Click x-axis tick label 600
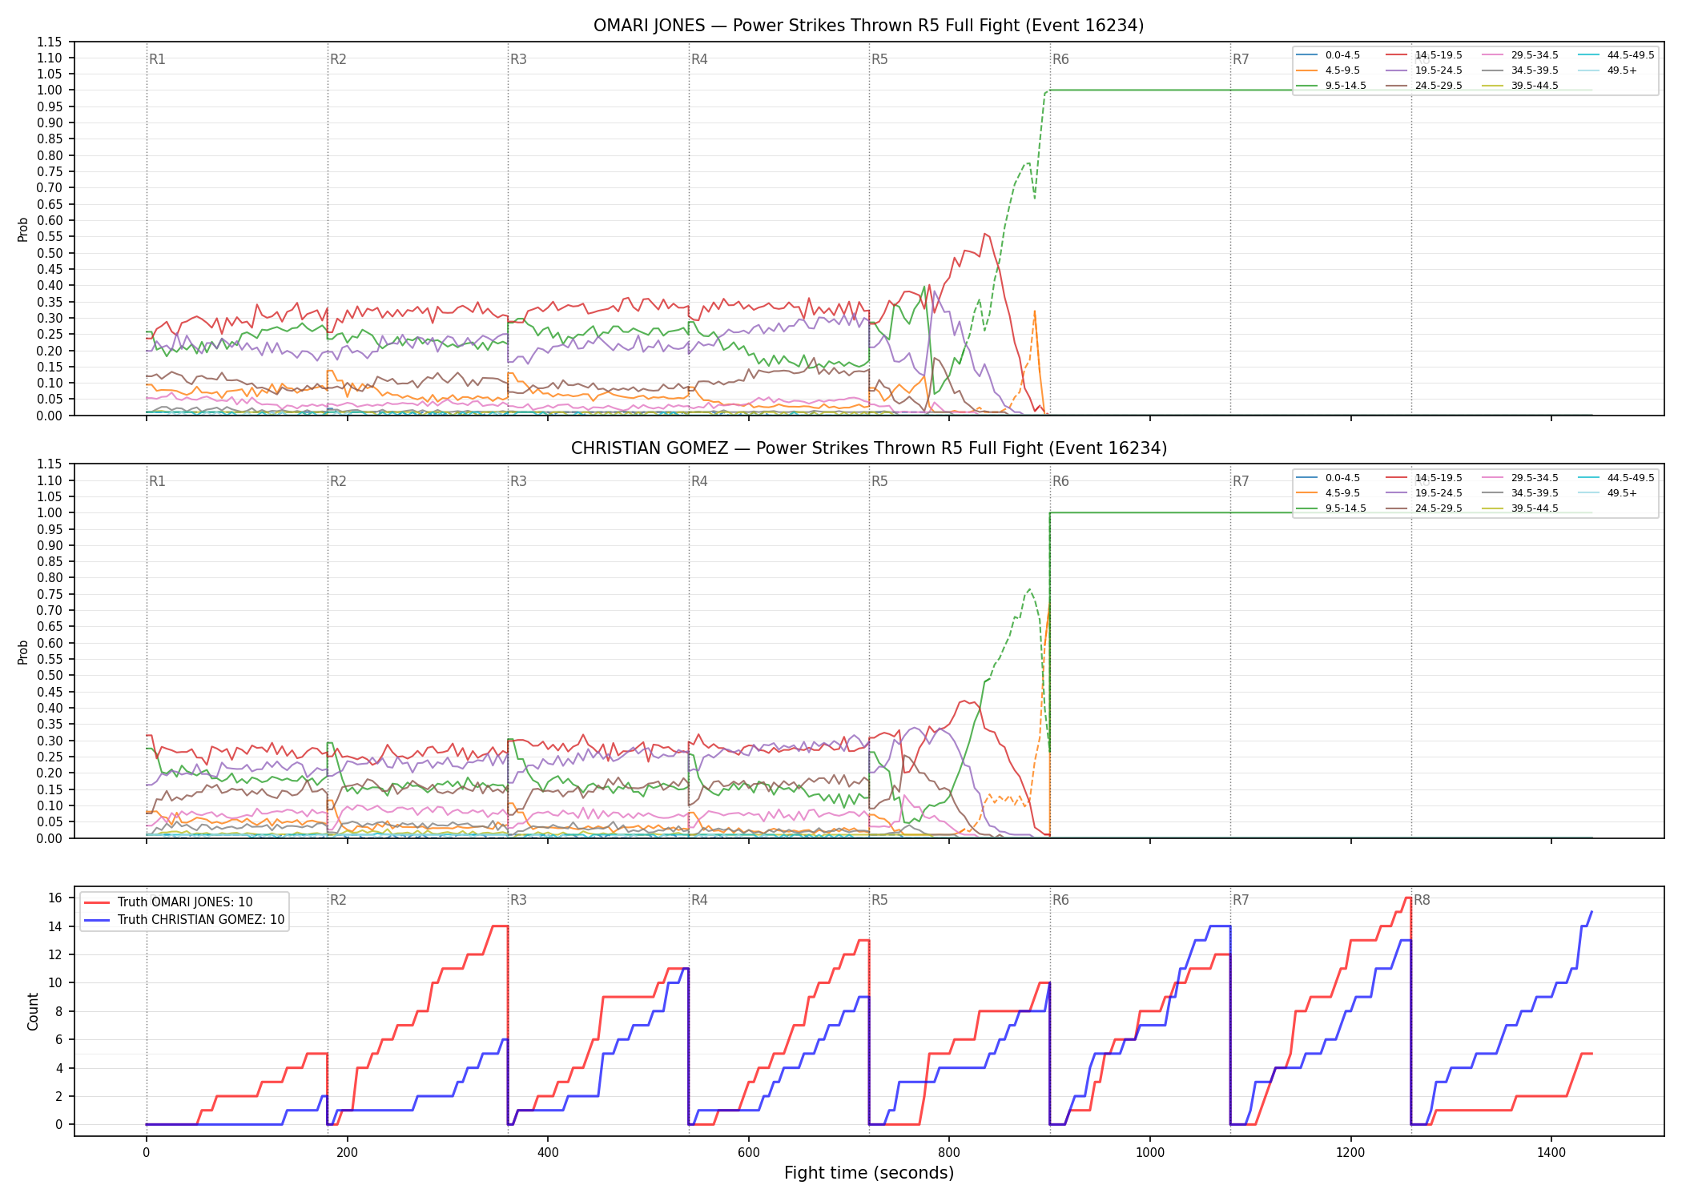 (749, 1153)
